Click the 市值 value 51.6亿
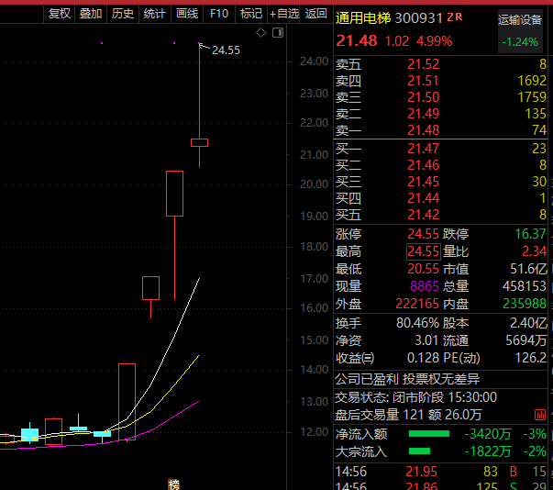Viewport: 553px width, 490px height. click(x=528, y=269)
